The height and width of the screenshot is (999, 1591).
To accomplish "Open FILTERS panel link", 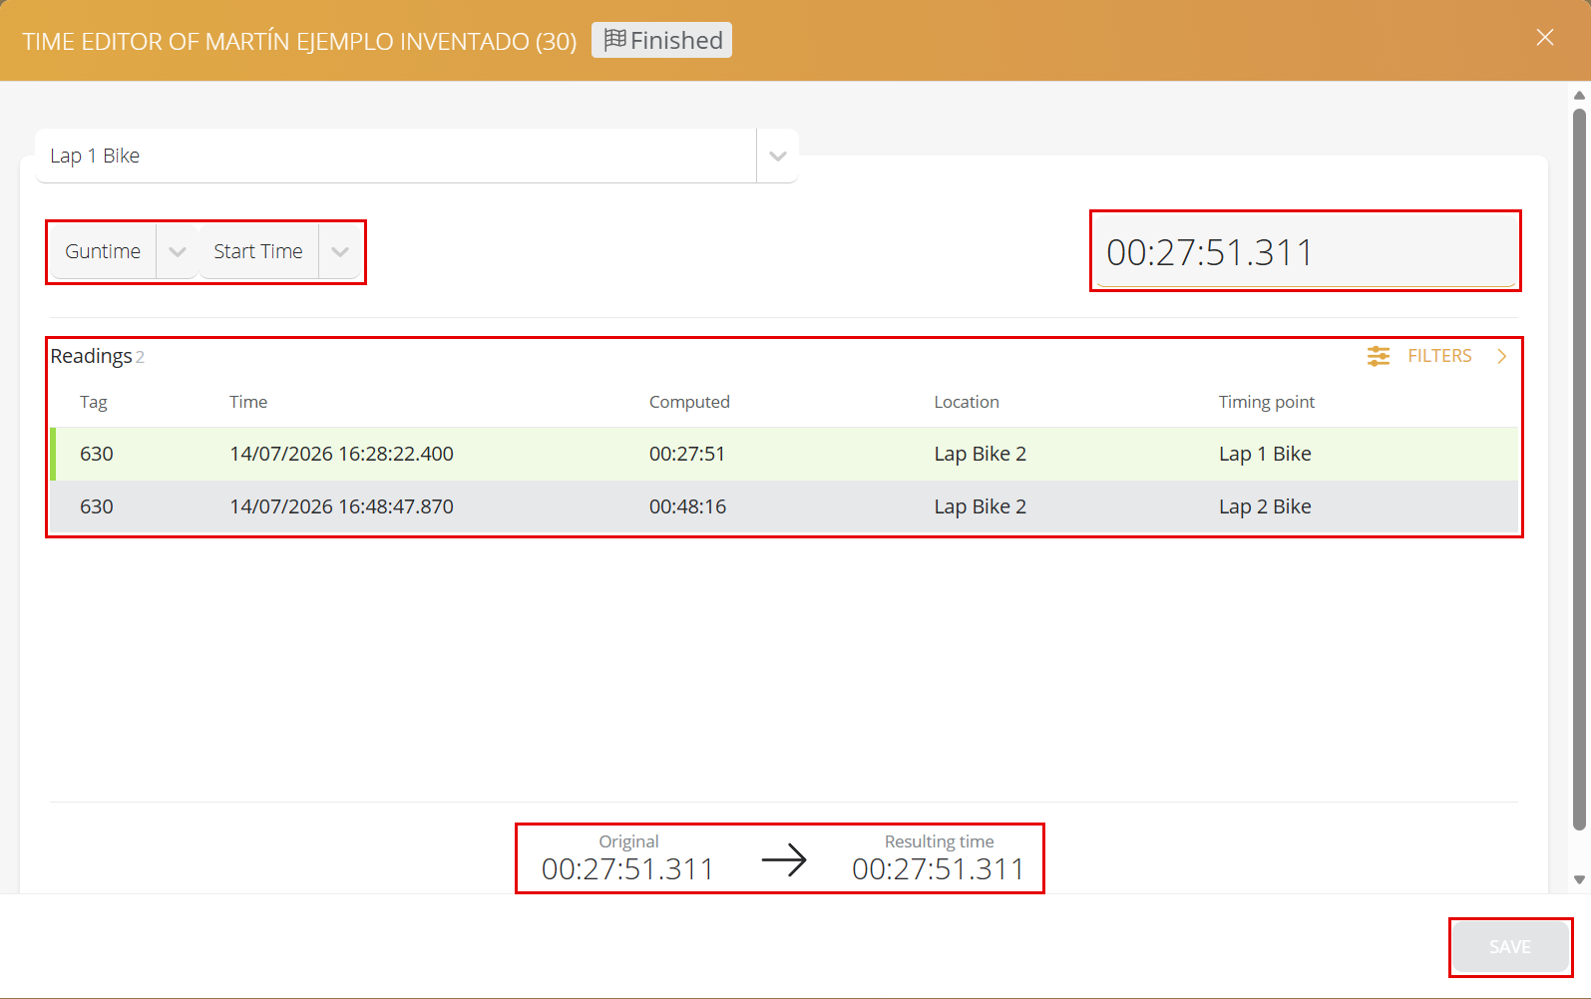I will click(x=1439, y=356).
